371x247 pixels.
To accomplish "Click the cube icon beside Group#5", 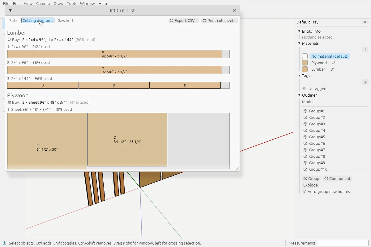I will pos(305,137).
